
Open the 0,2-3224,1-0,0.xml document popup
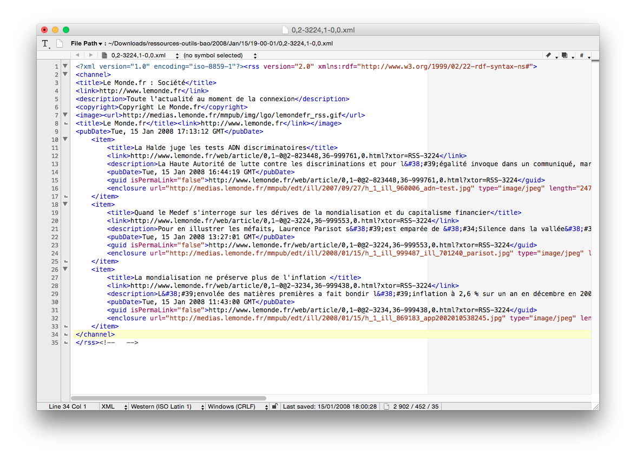click(x=141, y=55)
